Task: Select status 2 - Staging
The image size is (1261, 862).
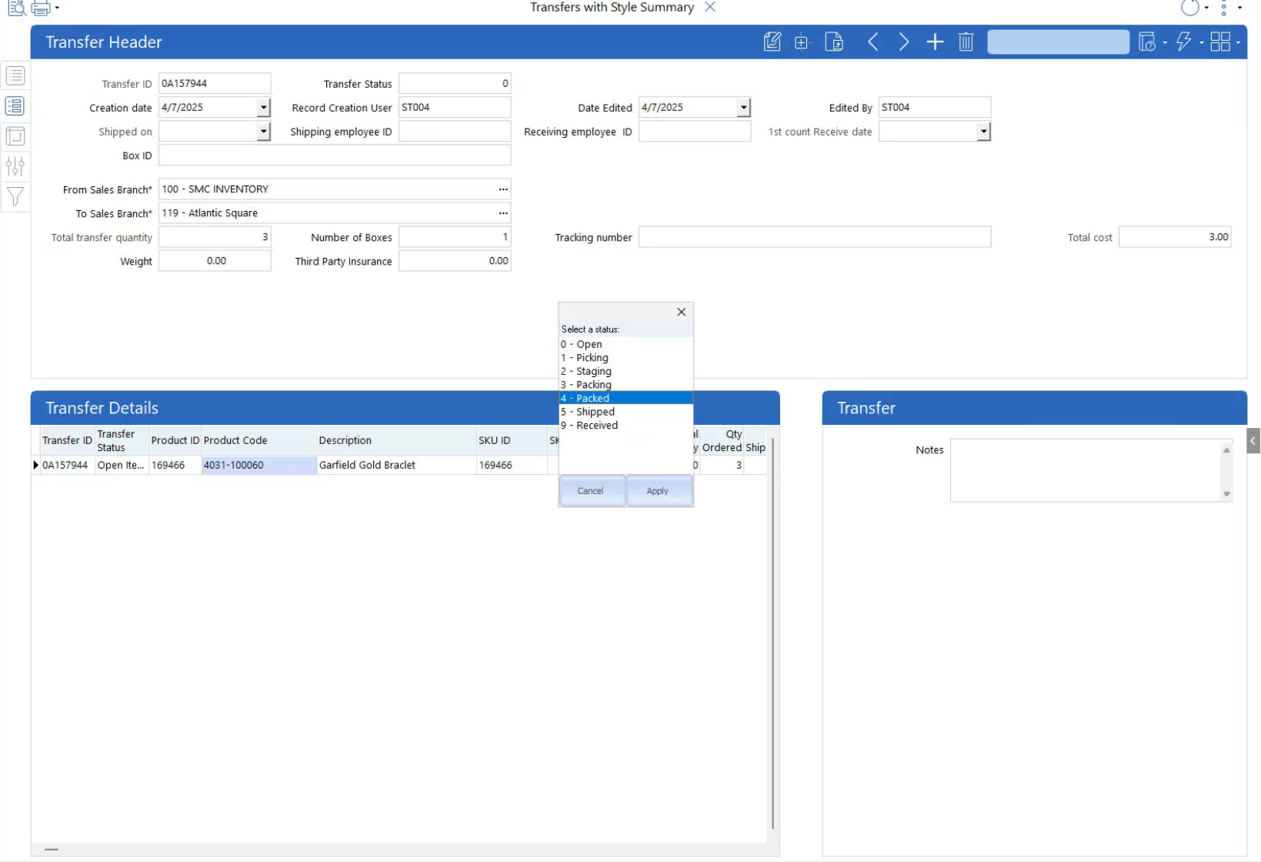Action: 625,371
